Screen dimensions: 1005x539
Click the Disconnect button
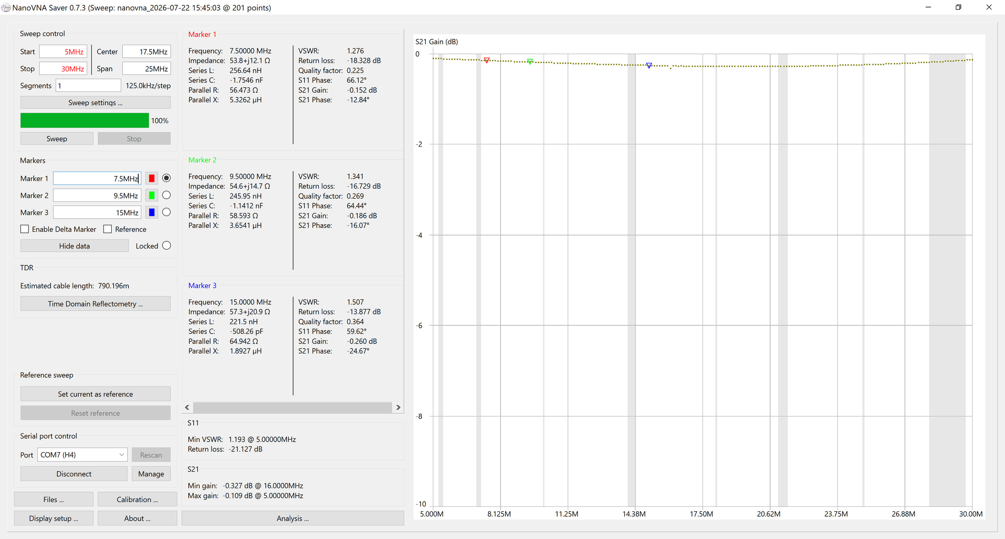(74, 474)
